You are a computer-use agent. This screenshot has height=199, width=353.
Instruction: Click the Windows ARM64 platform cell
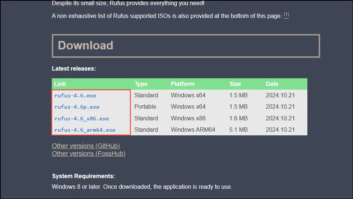(193, 129)
